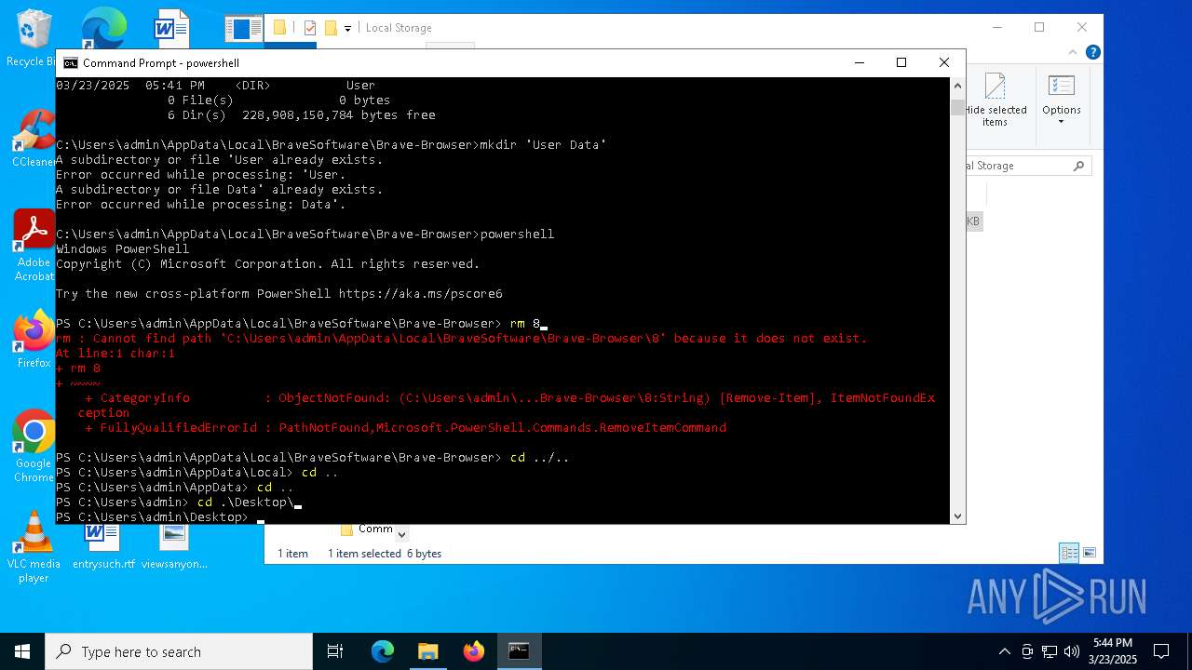Image resolution: width=1192 pixels, height=670 pixels.
Task: Open VLC media player desktop shortcut
Action: coord(34,547)
